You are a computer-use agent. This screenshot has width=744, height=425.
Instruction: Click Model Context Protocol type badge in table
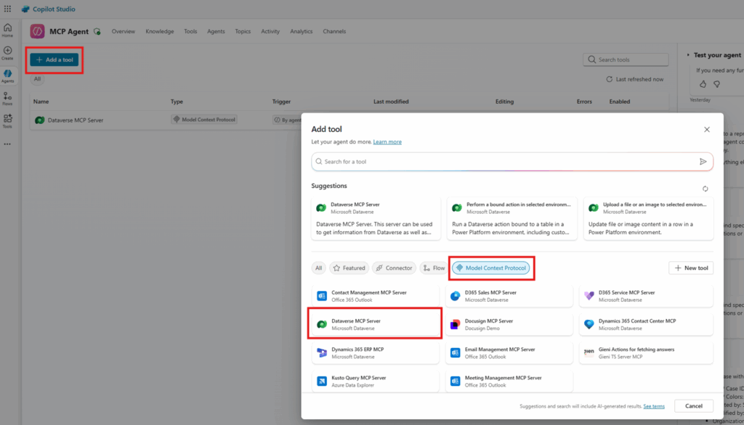tap(204, 120)
